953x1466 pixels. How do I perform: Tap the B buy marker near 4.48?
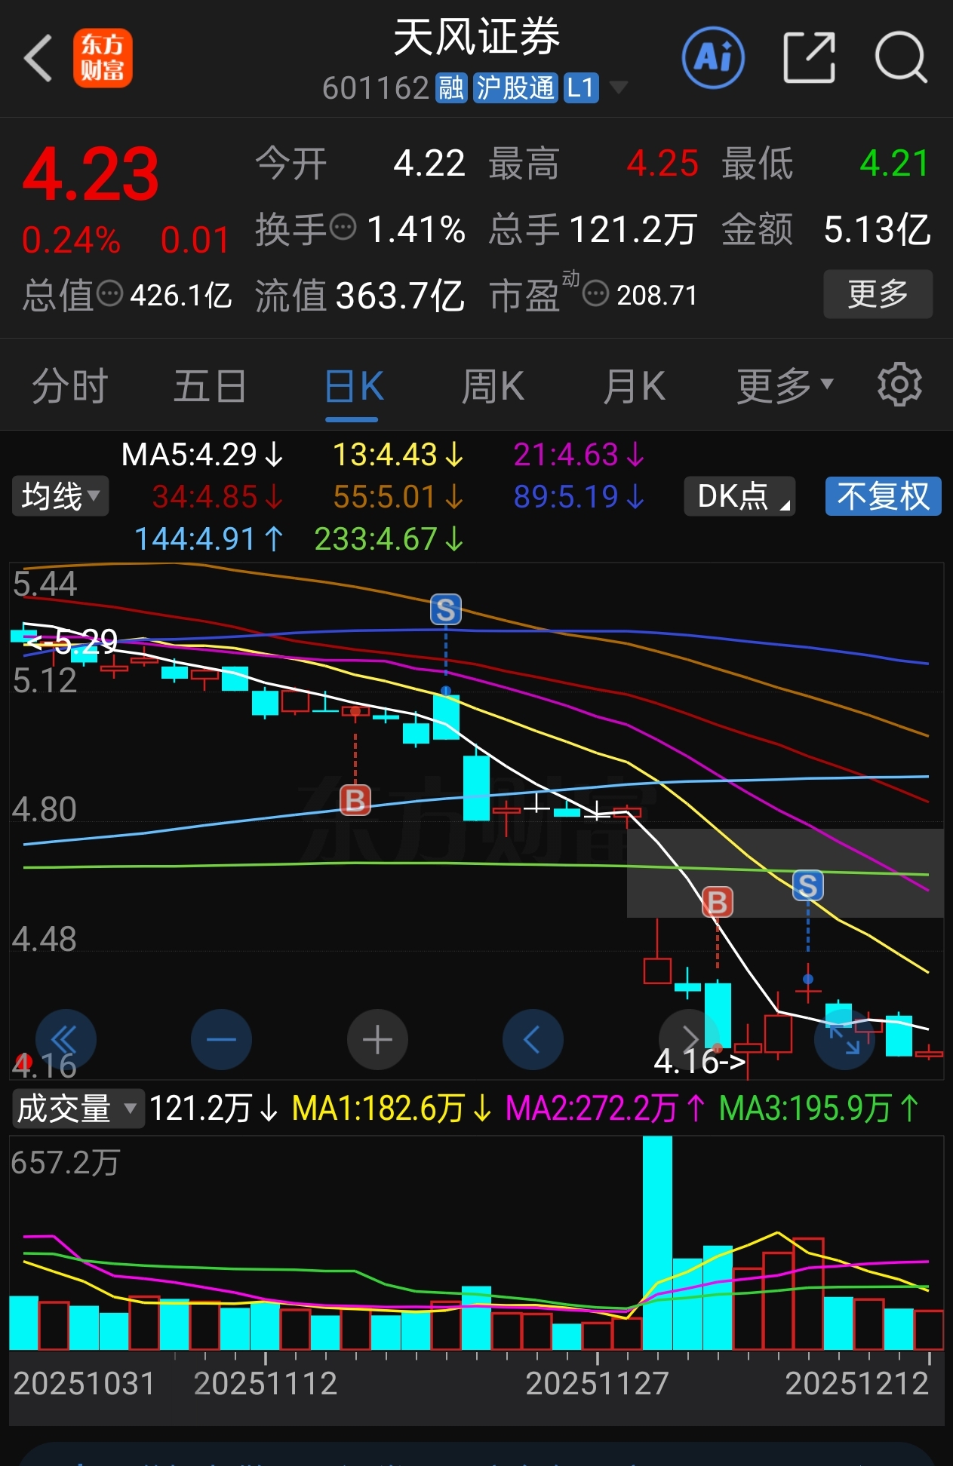[717, 902]
